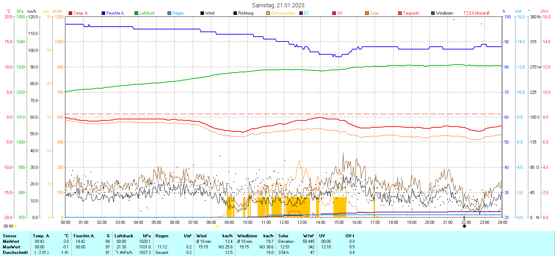555x256 pixels.
Task: Click the yellow Sonnenschein legend square
Action: pos(268,13)
